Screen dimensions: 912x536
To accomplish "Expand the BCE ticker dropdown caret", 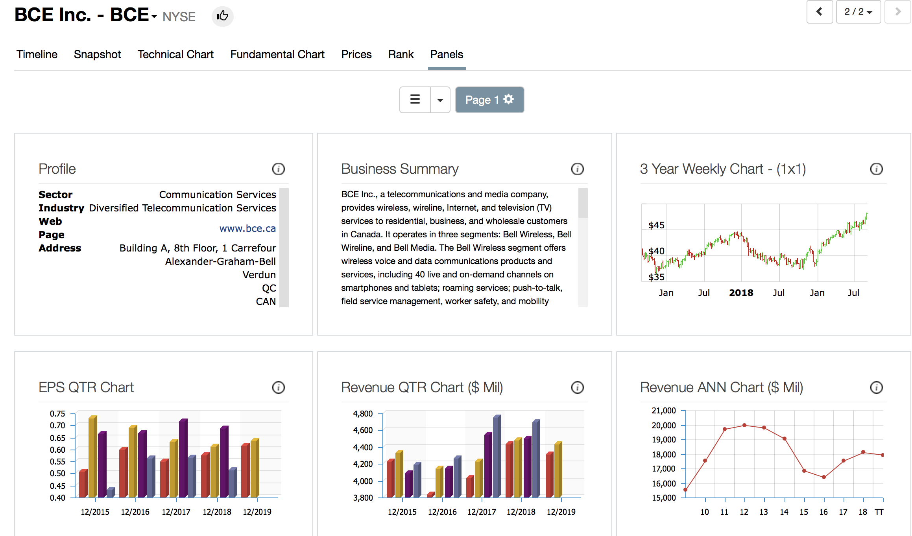I will click(154, 17).
